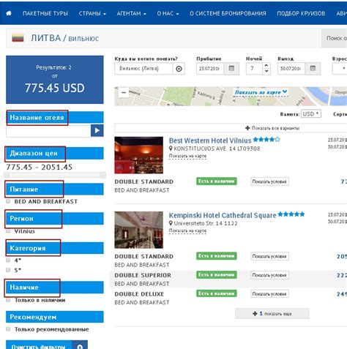347x349 pixels.
Task: Expand the 'Показать на карте' map toggle
Action: tap(261, 92)
